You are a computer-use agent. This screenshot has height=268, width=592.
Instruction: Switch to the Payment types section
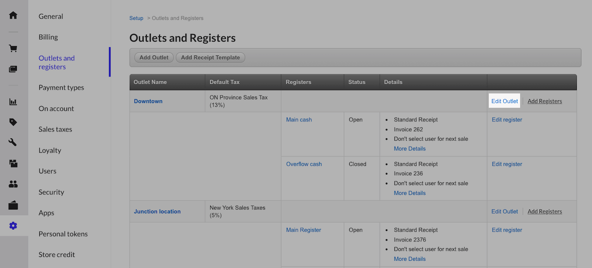coord(61,87)
